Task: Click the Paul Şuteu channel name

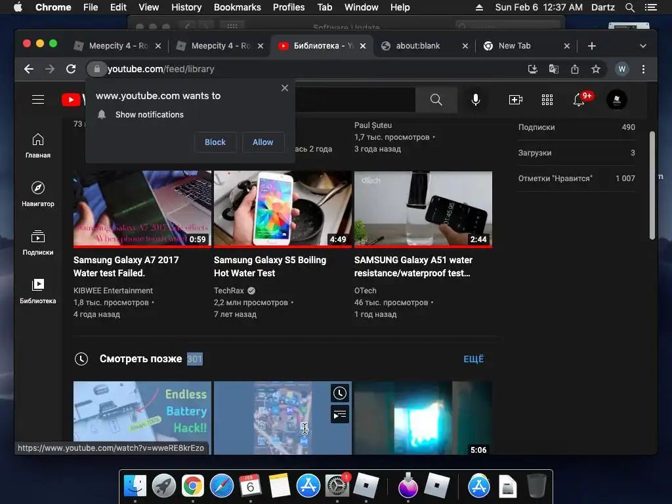Action: pos(373,125)
